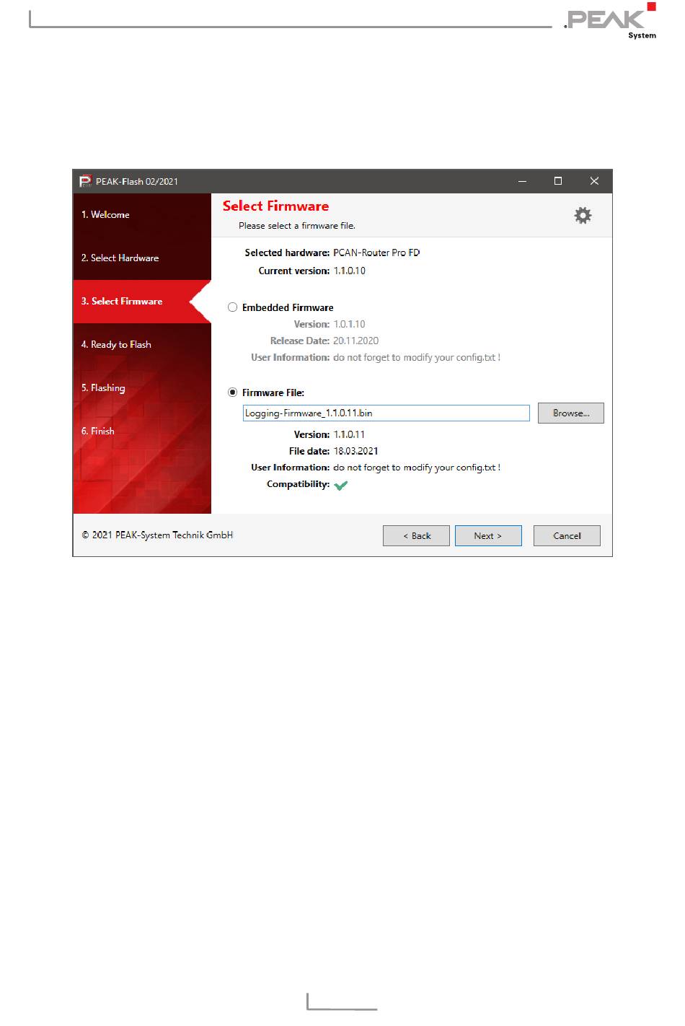Maximize the PEAK-Flash window

[557, 181]
